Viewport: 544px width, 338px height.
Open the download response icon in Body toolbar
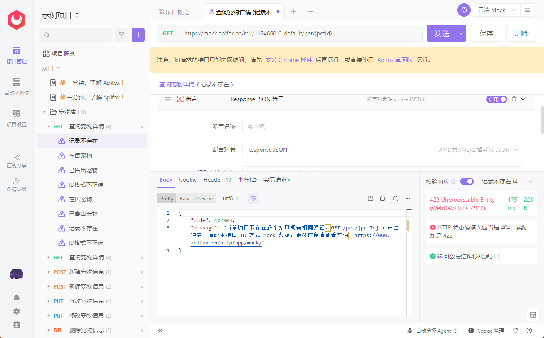coord(370,198)
